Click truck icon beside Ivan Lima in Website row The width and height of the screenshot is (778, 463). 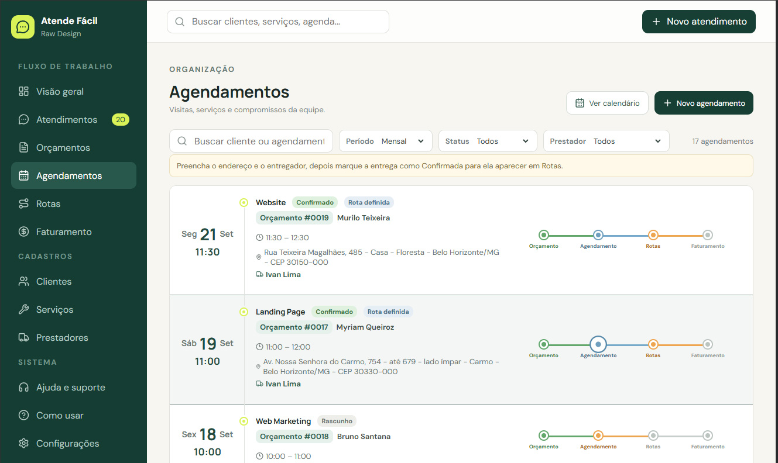(x=259, y=275)
